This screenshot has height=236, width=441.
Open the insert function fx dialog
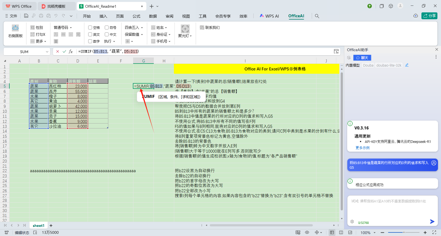click(x=71, y=51)
